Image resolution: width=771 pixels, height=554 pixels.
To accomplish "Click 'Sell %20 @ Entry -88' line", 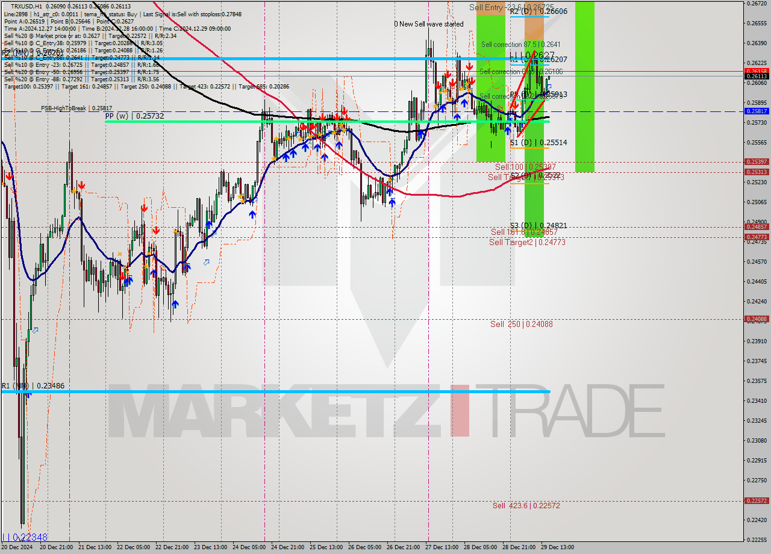I will (81, 79).
